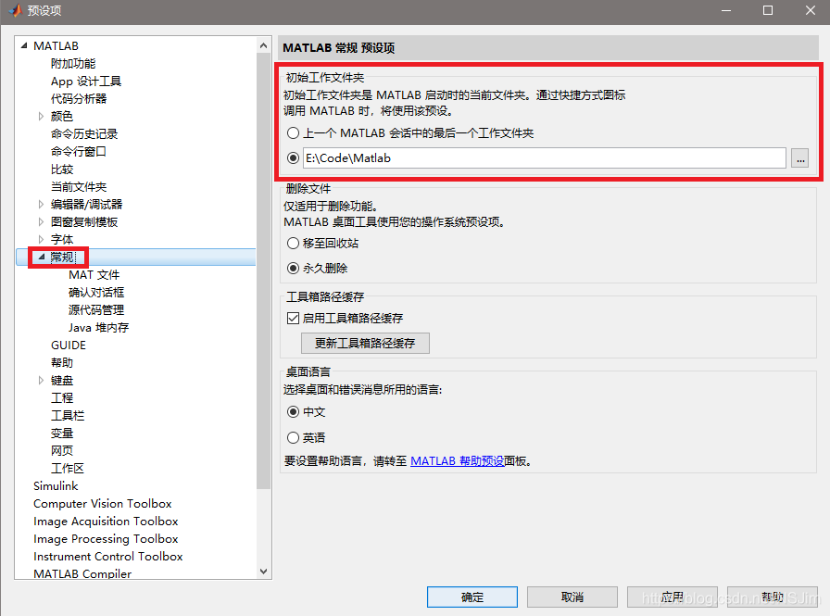Select MATLAB Compiler tree item
Image resolution: width=830 pixels, height=616 pixels.
82,573
